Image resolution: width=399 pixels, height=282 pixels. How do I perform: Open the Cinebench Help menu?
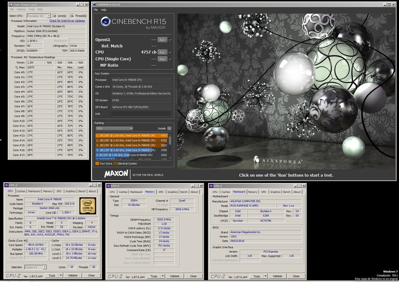(x=103, y=10)
